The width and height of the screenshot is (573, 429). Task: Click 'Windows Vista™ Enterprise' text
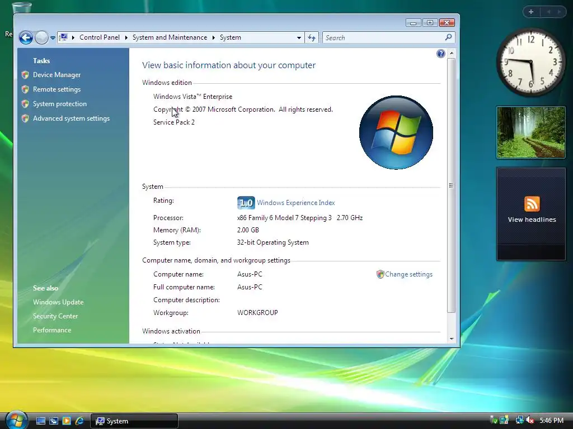[x=192, y=97]
